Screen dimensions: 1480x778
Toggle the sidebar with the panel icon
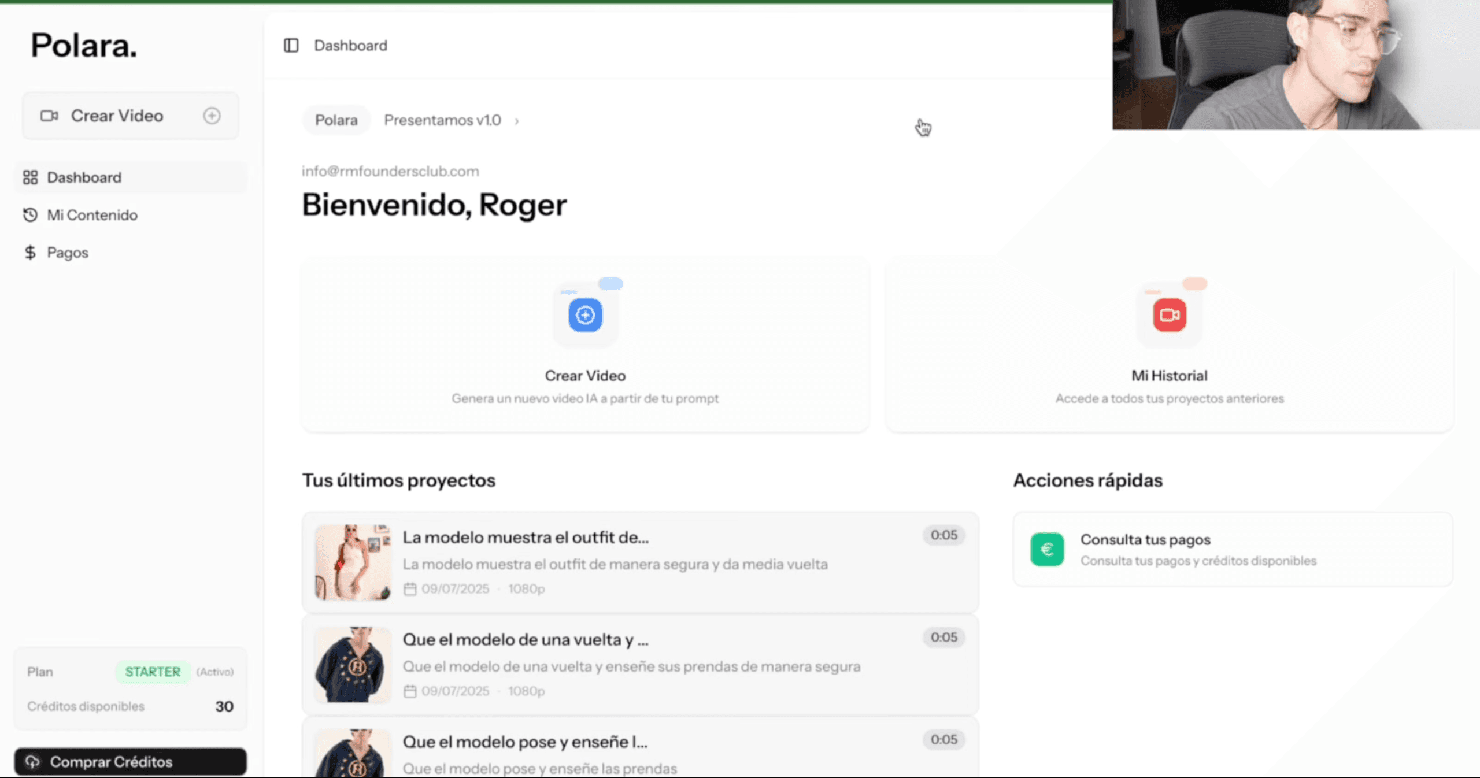pos(291,45)
